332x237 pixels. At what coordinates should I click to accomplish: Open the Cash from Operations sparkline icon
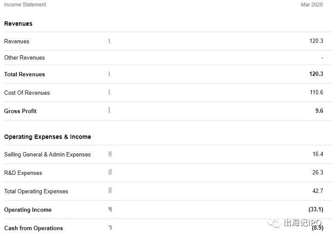point(110,228)
